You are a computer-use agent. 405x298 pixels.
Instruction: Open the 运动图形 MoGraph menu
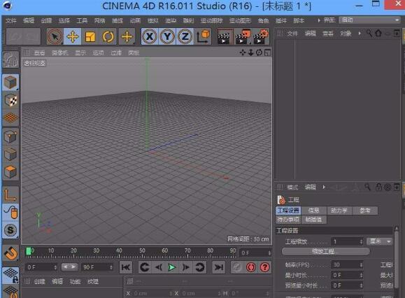pos(240,21)
